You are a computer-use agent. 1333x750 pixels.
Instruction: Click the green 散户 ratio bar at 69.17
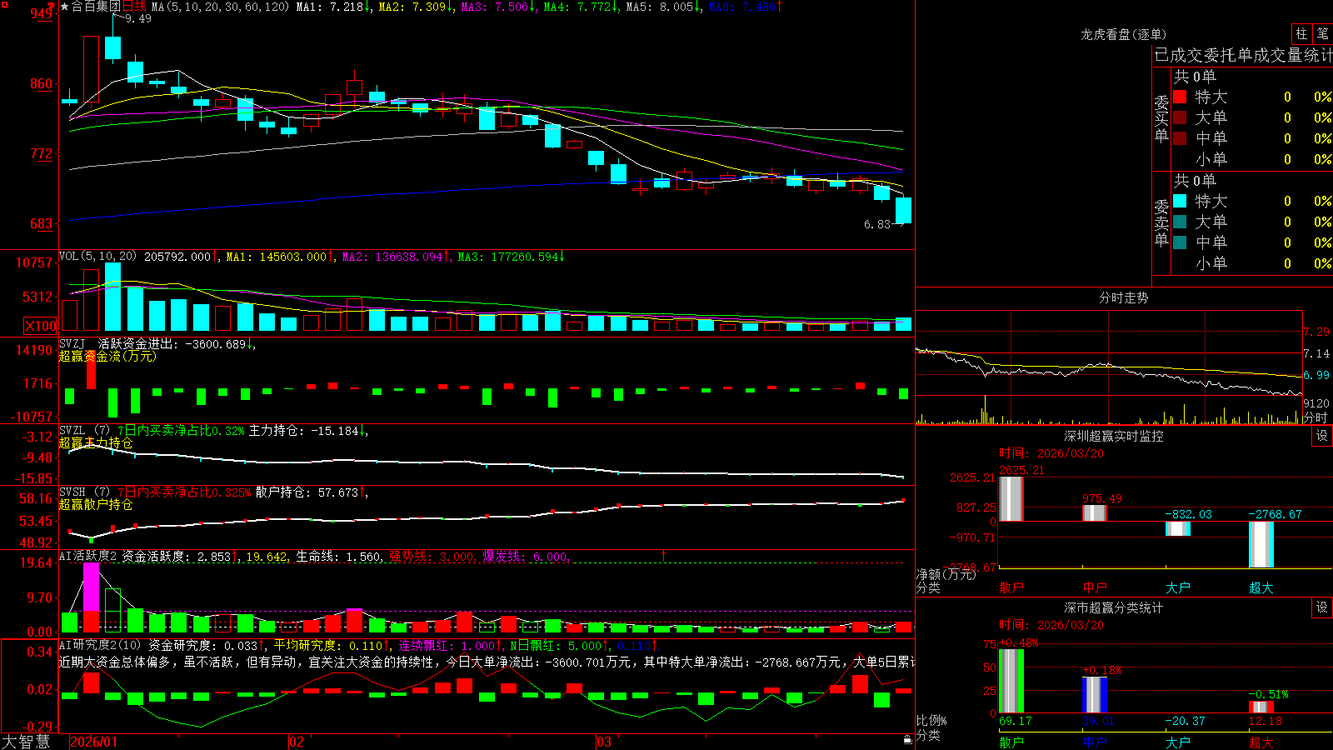(1011, 681)
